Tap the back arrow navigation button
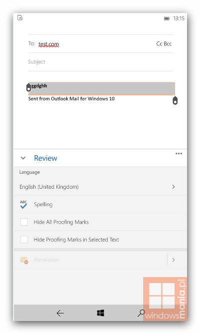 [x=60, y=313]
